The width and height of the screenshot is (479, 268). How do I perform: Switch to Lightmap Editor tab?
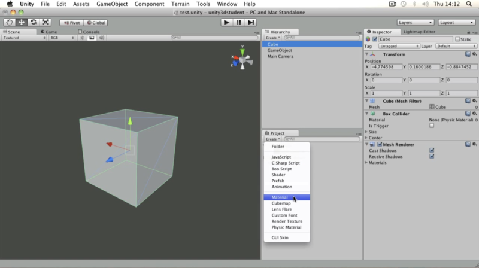point(419,32)
